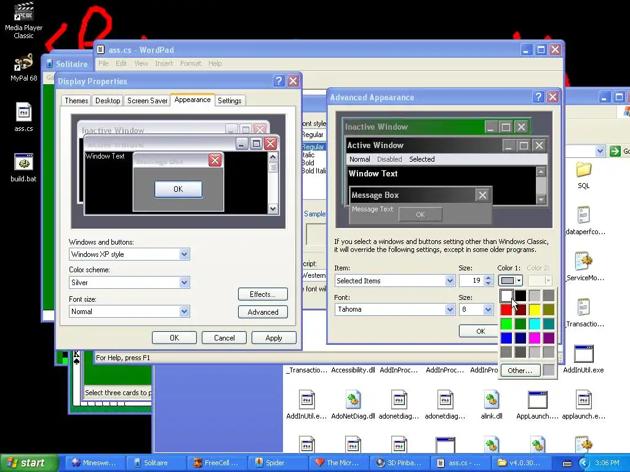Increase item Size with up stepper
The height and width of the screenshot is (472, 630).
coord(488,278)
